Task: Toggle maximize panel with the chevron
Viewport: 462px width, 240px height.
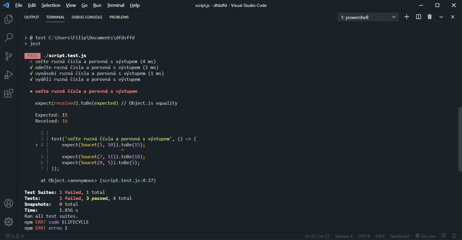Action: (441, 17)
